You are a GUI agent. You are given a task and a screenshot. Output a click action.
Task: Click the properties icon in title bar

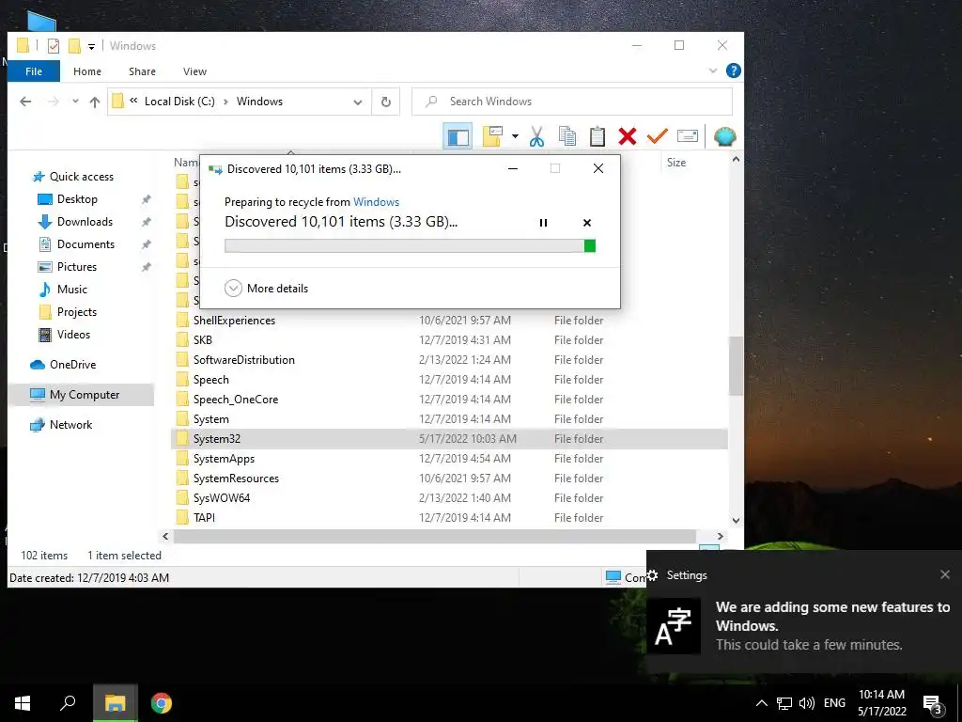tap(54, 46)
